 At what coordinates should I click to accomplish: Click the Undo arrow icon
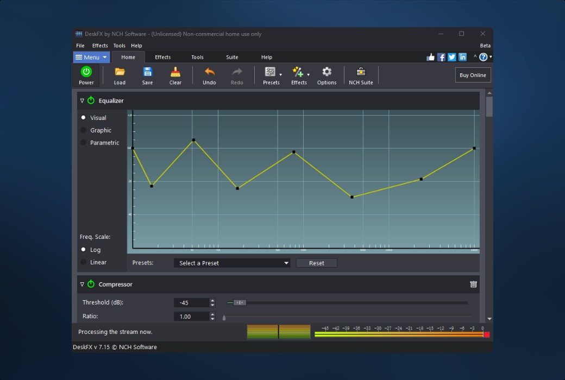tap(209, 72)
